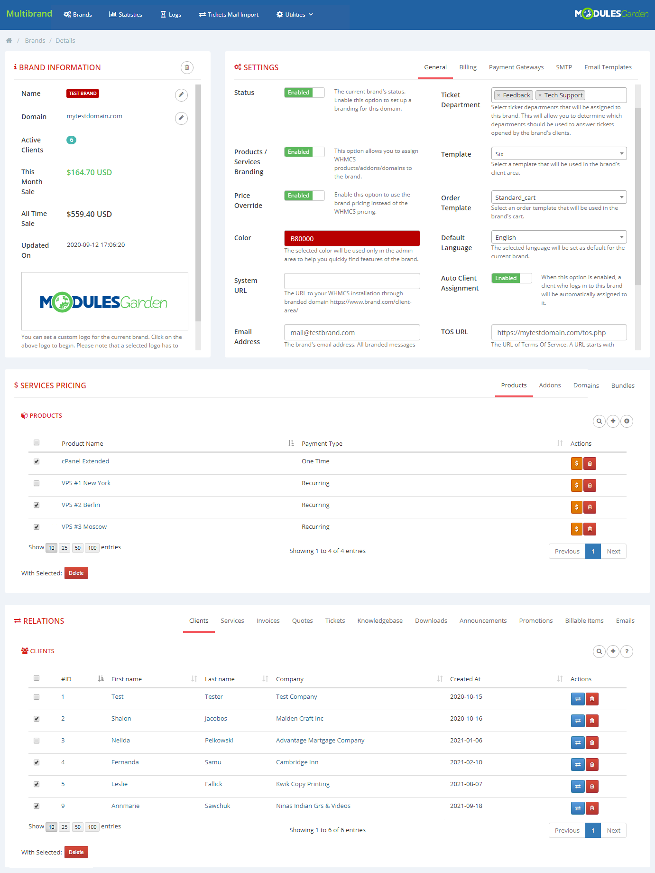Viewport: 655px width, 873px height.
Task: Expand the Default Language dropdown
Action: pos(559,237)
